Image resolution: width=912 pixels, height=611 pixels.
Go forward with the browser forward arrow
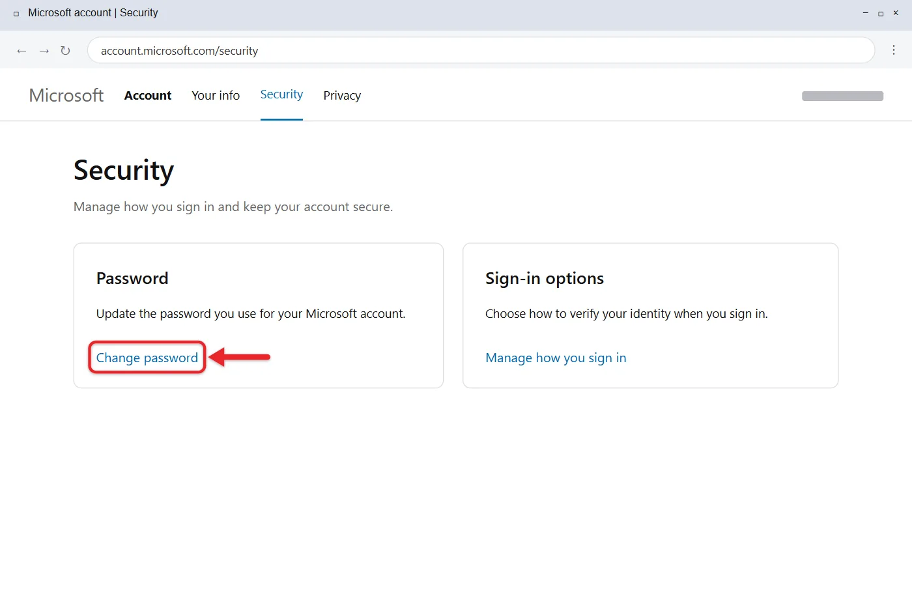pos(44,51)
